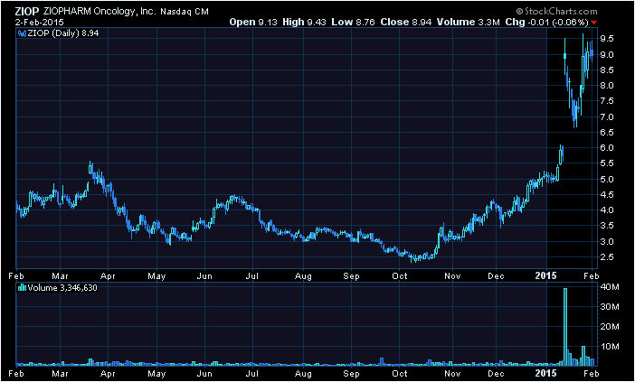The height and width of the screenshot is (382, 635).
Task: Click the ZIOPHARM Oncology, Inc. company name
Action: coord(100,12)
